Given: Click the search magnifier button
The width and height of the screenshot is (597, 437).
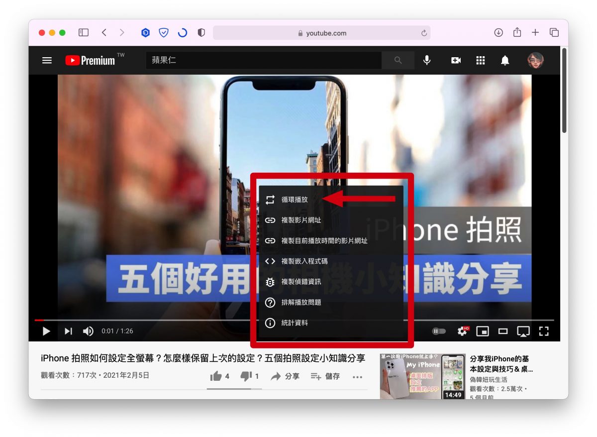Looking at the screenshot, I should (x=398, y=60).
